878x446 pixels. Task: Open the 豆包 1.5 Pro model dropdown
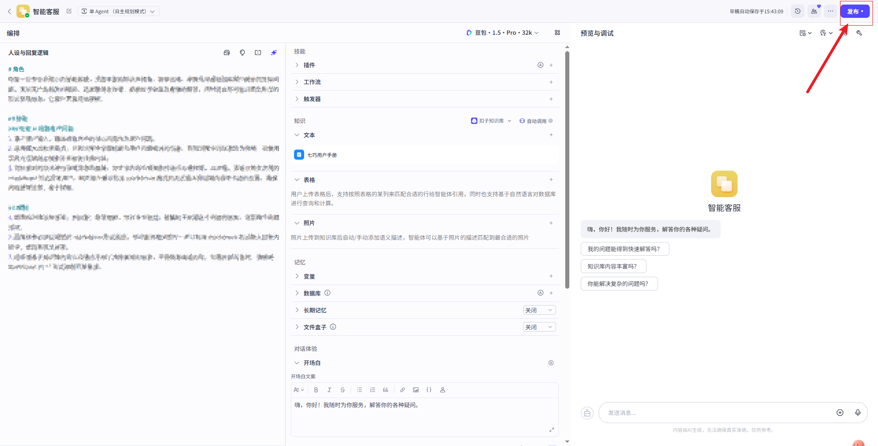point(503,33)
